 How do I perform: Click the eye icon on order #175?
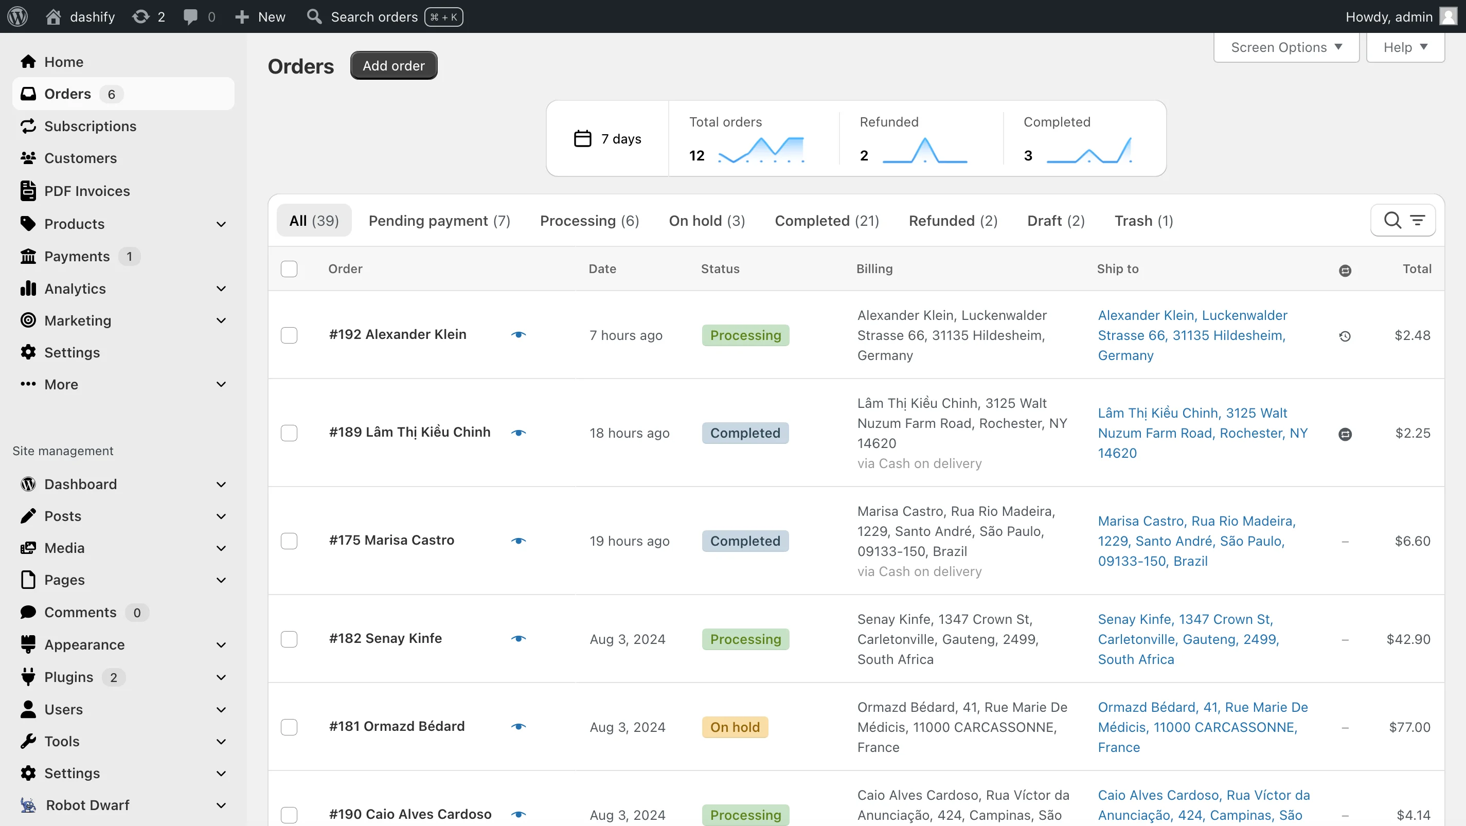click(x=519, y=541)
